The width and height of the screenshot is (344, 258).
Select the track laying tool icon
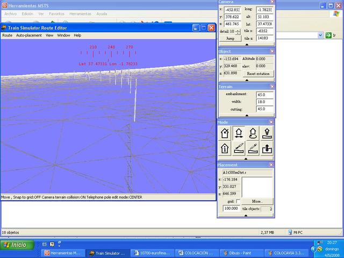click(239, 148)
